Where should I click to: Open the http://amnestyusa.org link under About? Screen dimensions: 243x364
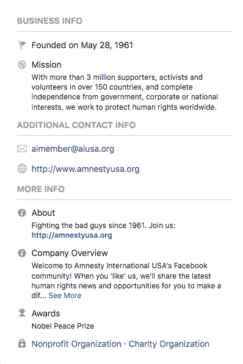point(71,235)
